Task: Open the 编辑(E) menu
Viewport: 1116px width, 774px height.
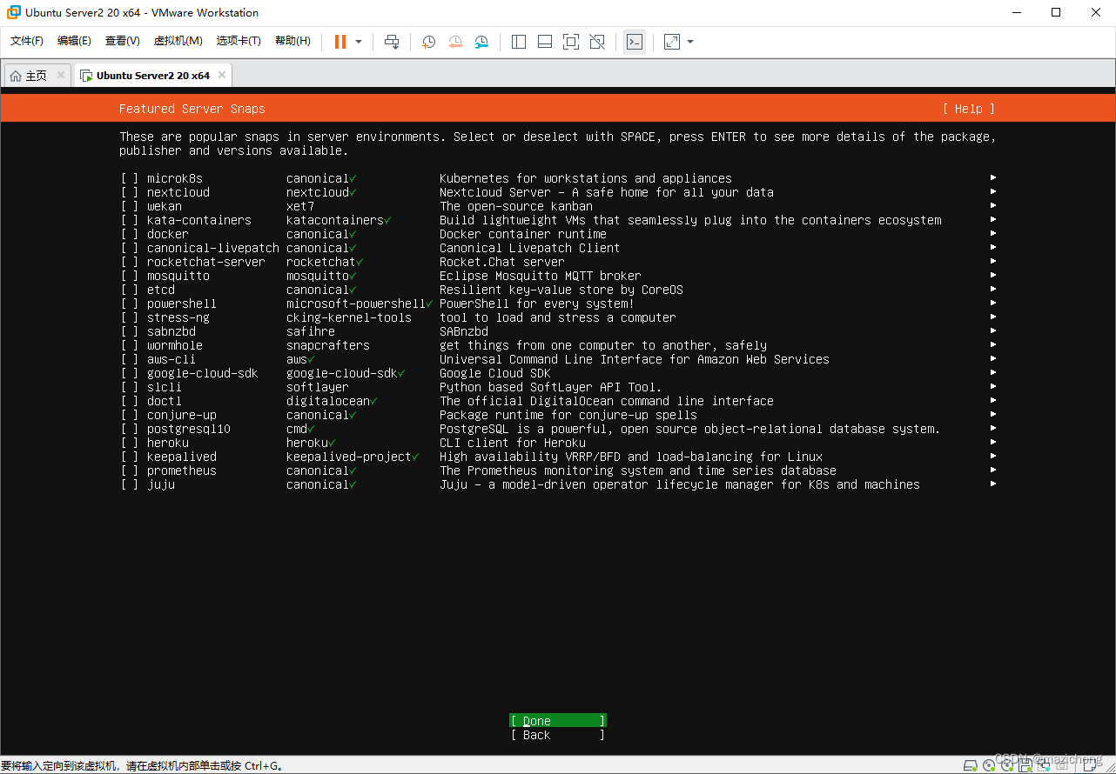Action: [x=74, y=41]
